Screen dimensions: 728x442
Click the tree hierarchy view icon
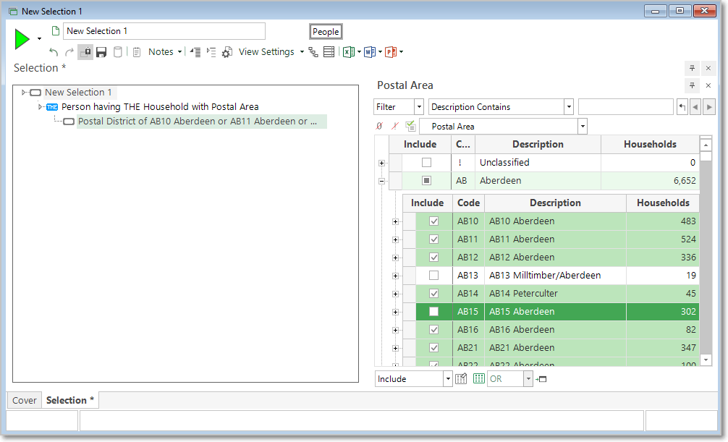click(x=313, y=52)
